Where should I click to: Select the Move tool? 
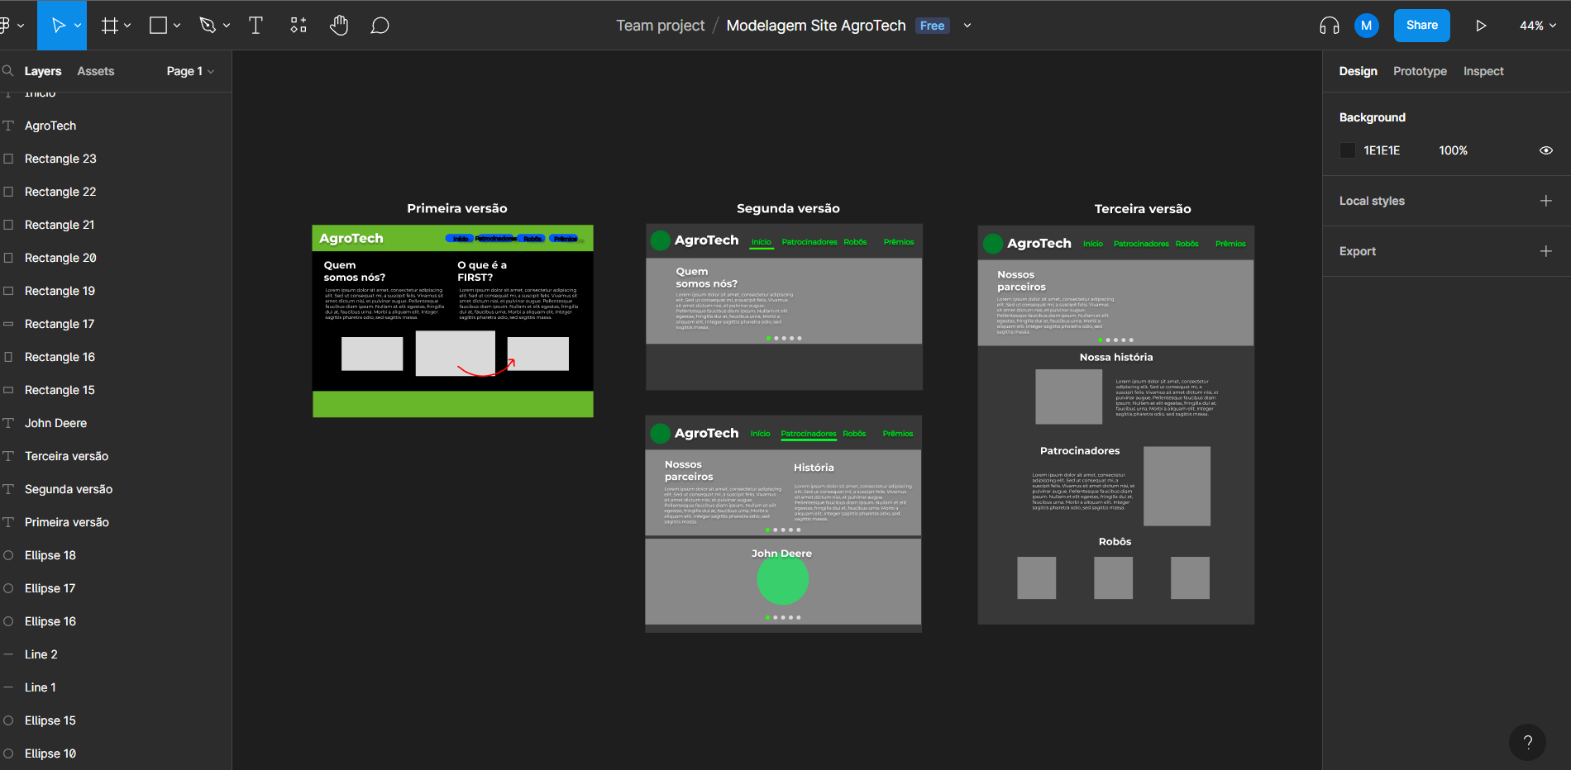(x=58, y=25)
